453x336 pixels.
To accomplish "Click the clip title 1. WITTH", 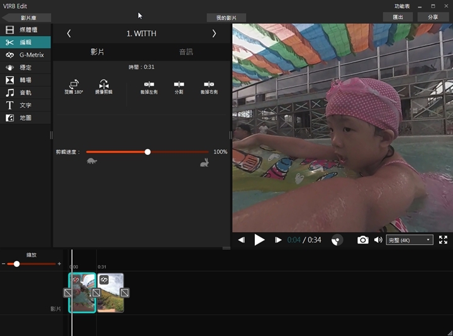I will point(142,33).
